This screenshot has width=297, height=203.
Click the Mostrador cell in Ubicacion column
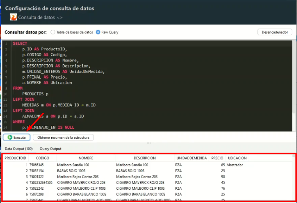coord(235,165)
